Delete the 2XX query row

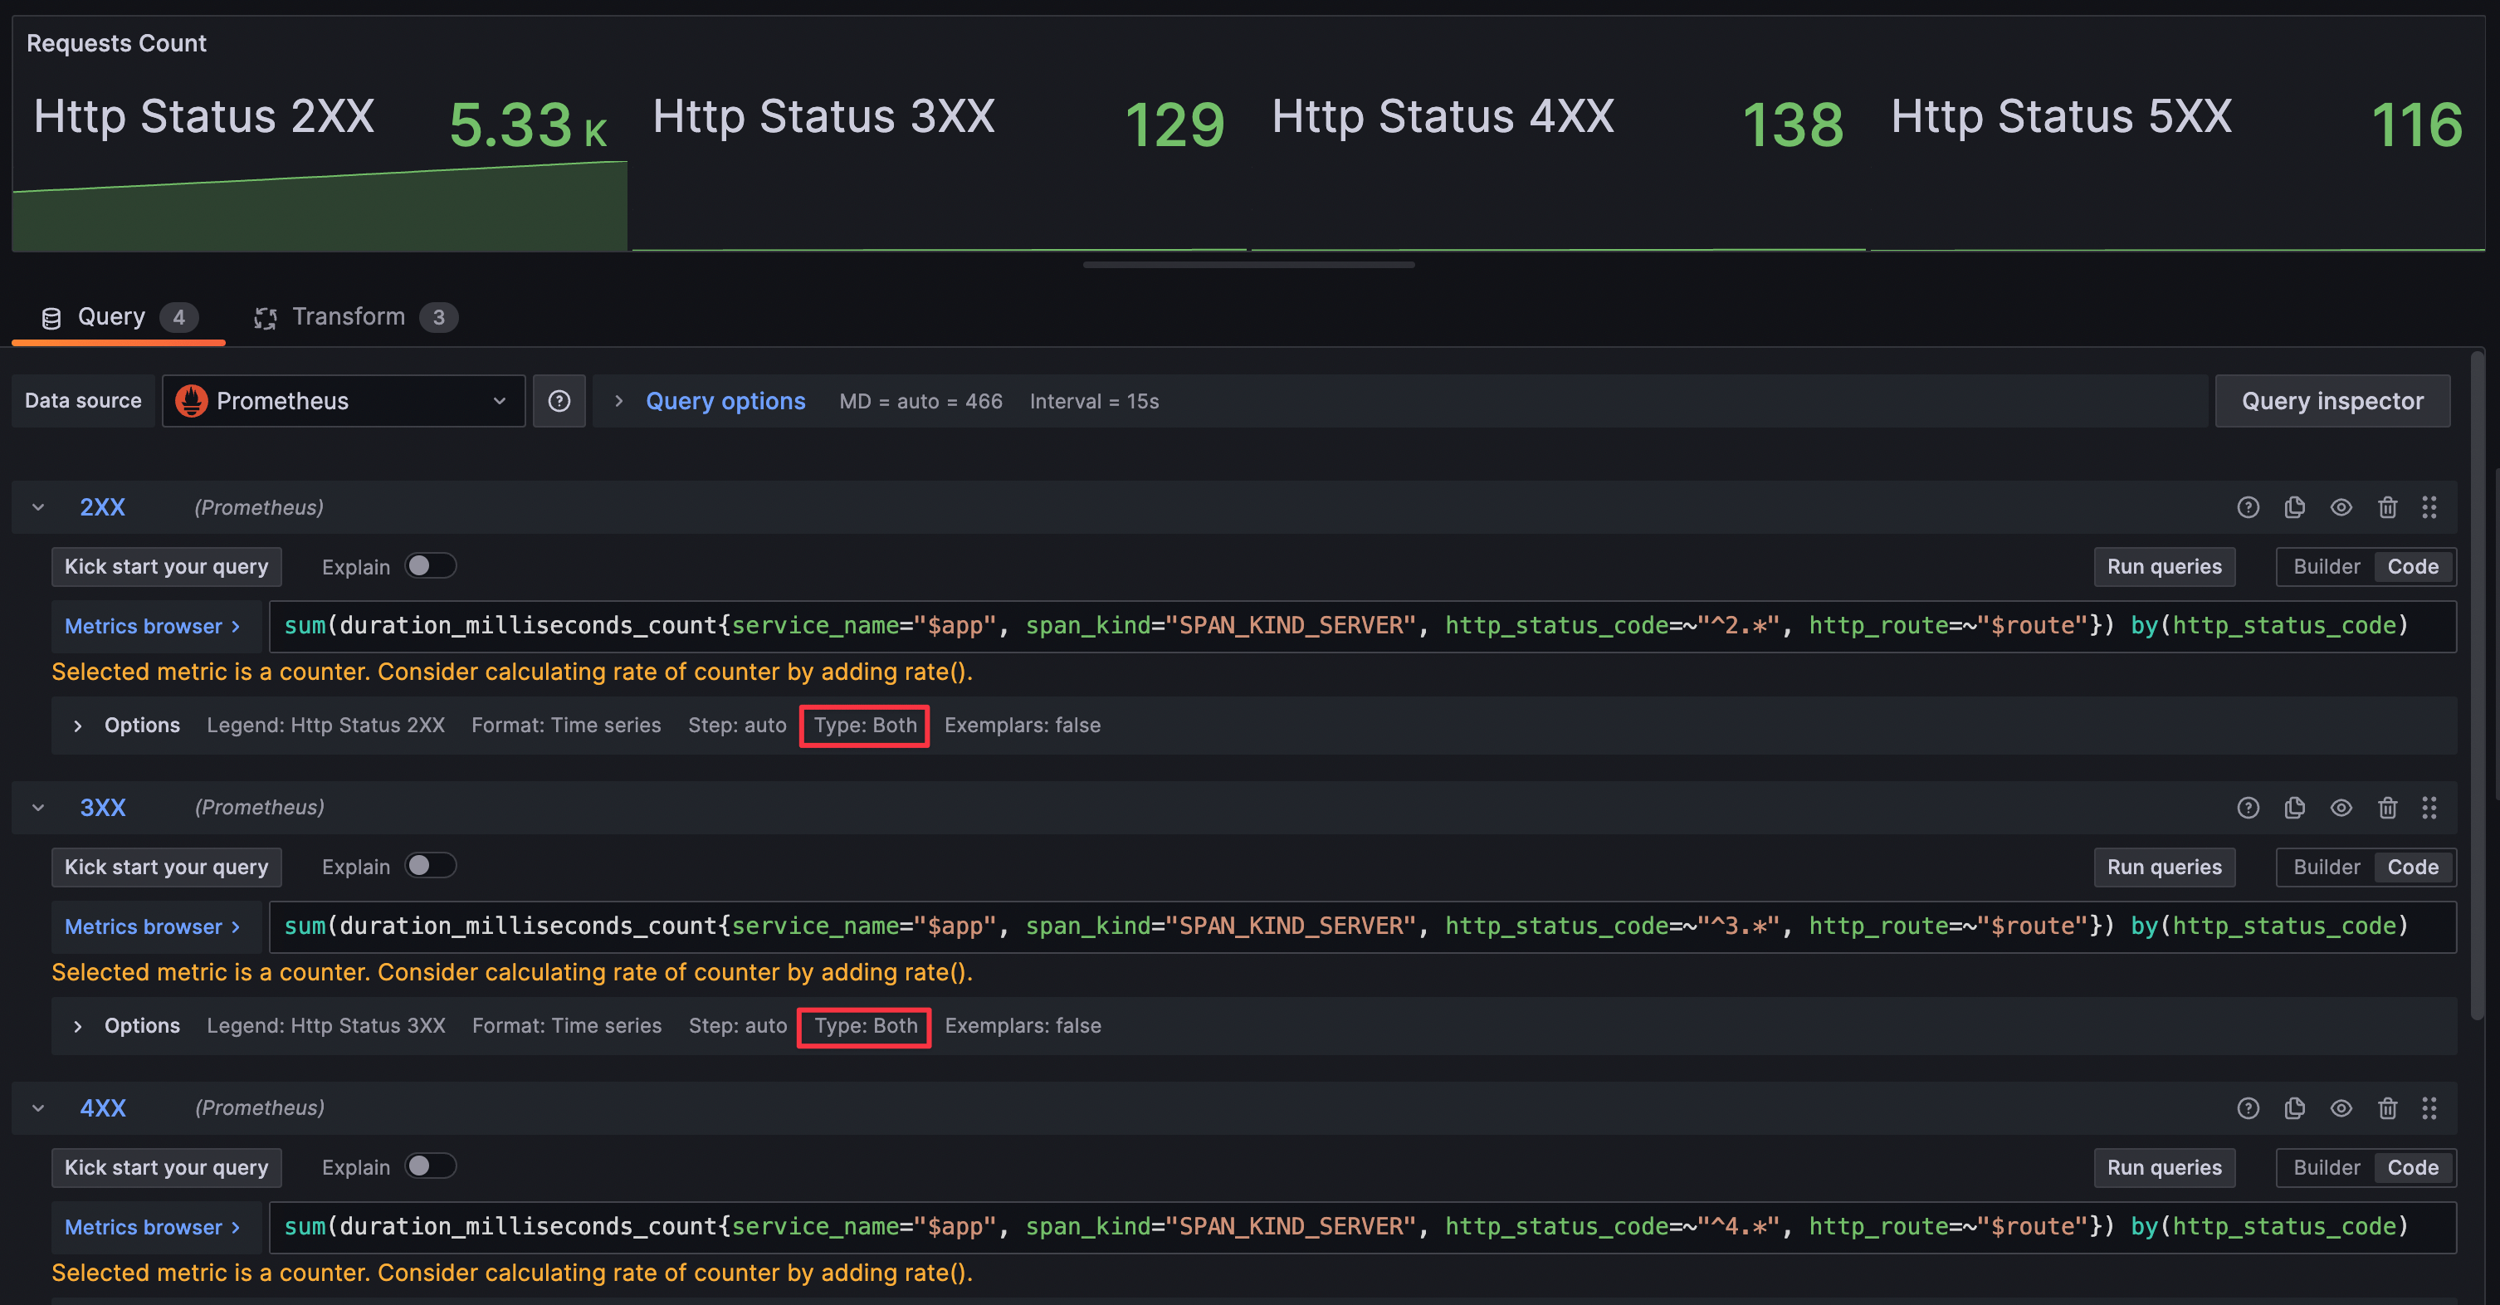pyautogui.click(x=2387, y=507)
